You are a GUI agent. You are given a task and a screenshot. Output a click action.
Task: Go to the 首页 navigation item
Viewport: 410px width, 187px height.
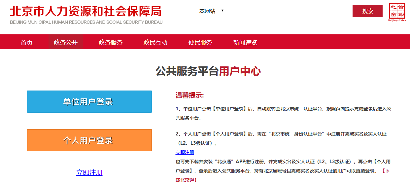pyautogui.click(x=27, y=42)
